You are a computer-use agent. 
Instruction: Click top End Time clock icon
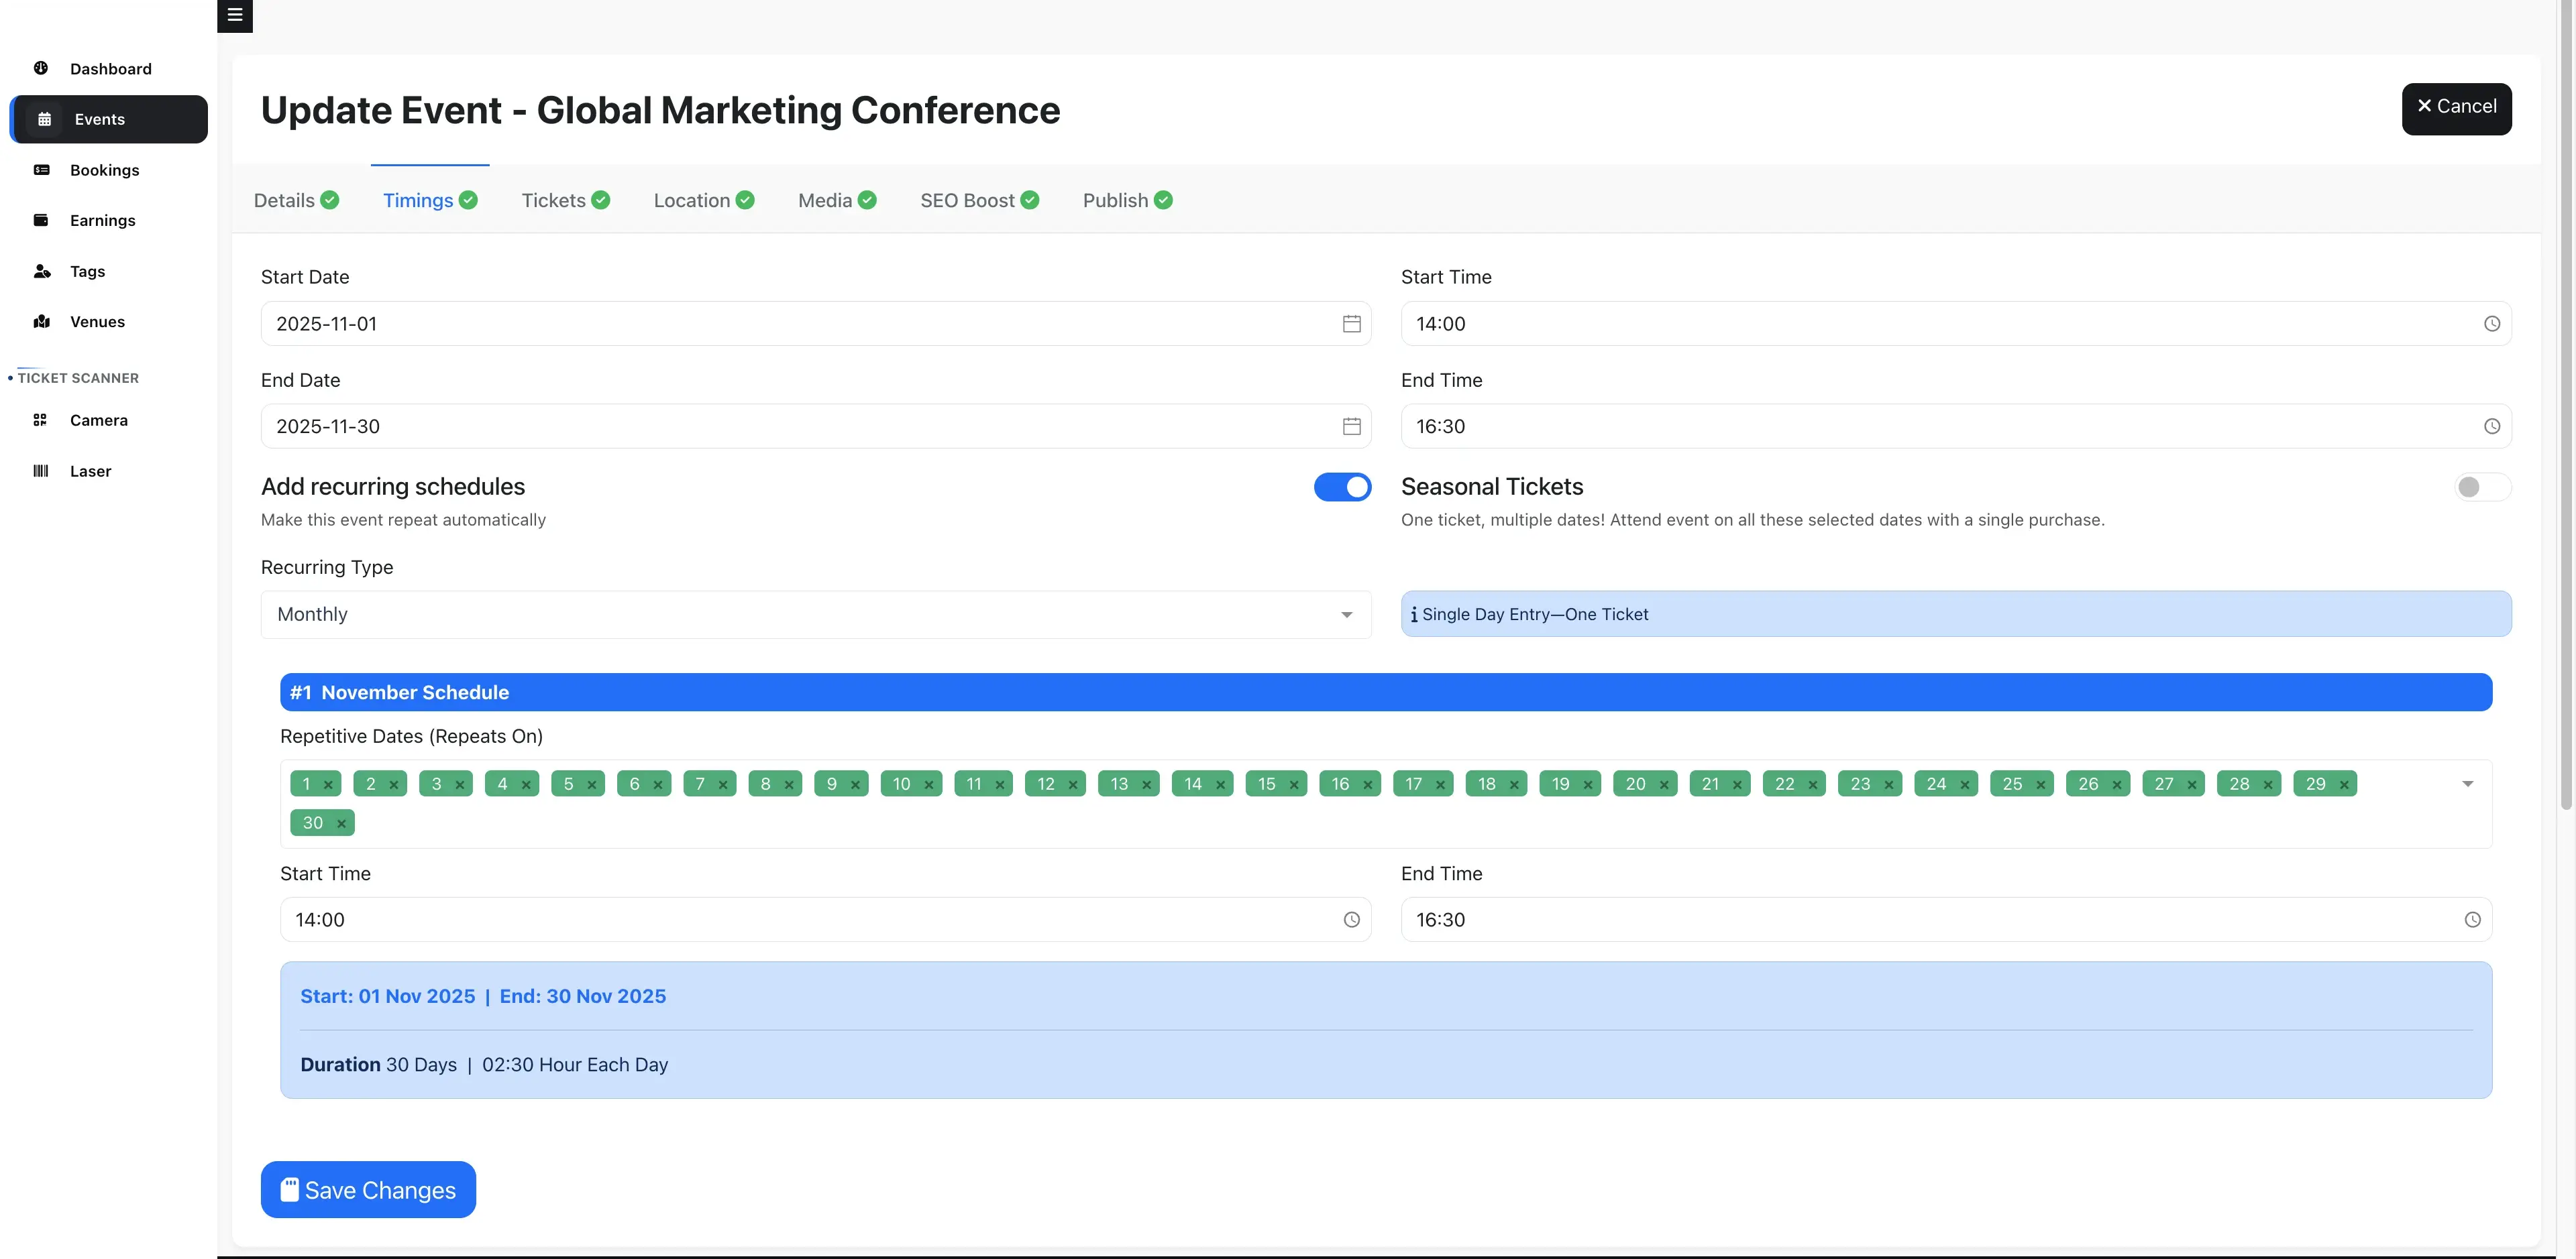2491,426
